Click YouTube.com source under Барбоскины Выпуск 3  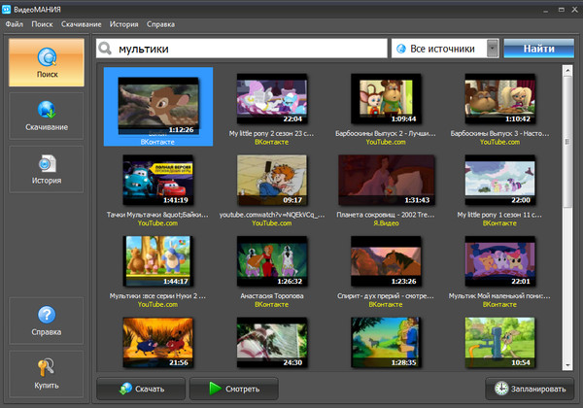coord(499,142)
